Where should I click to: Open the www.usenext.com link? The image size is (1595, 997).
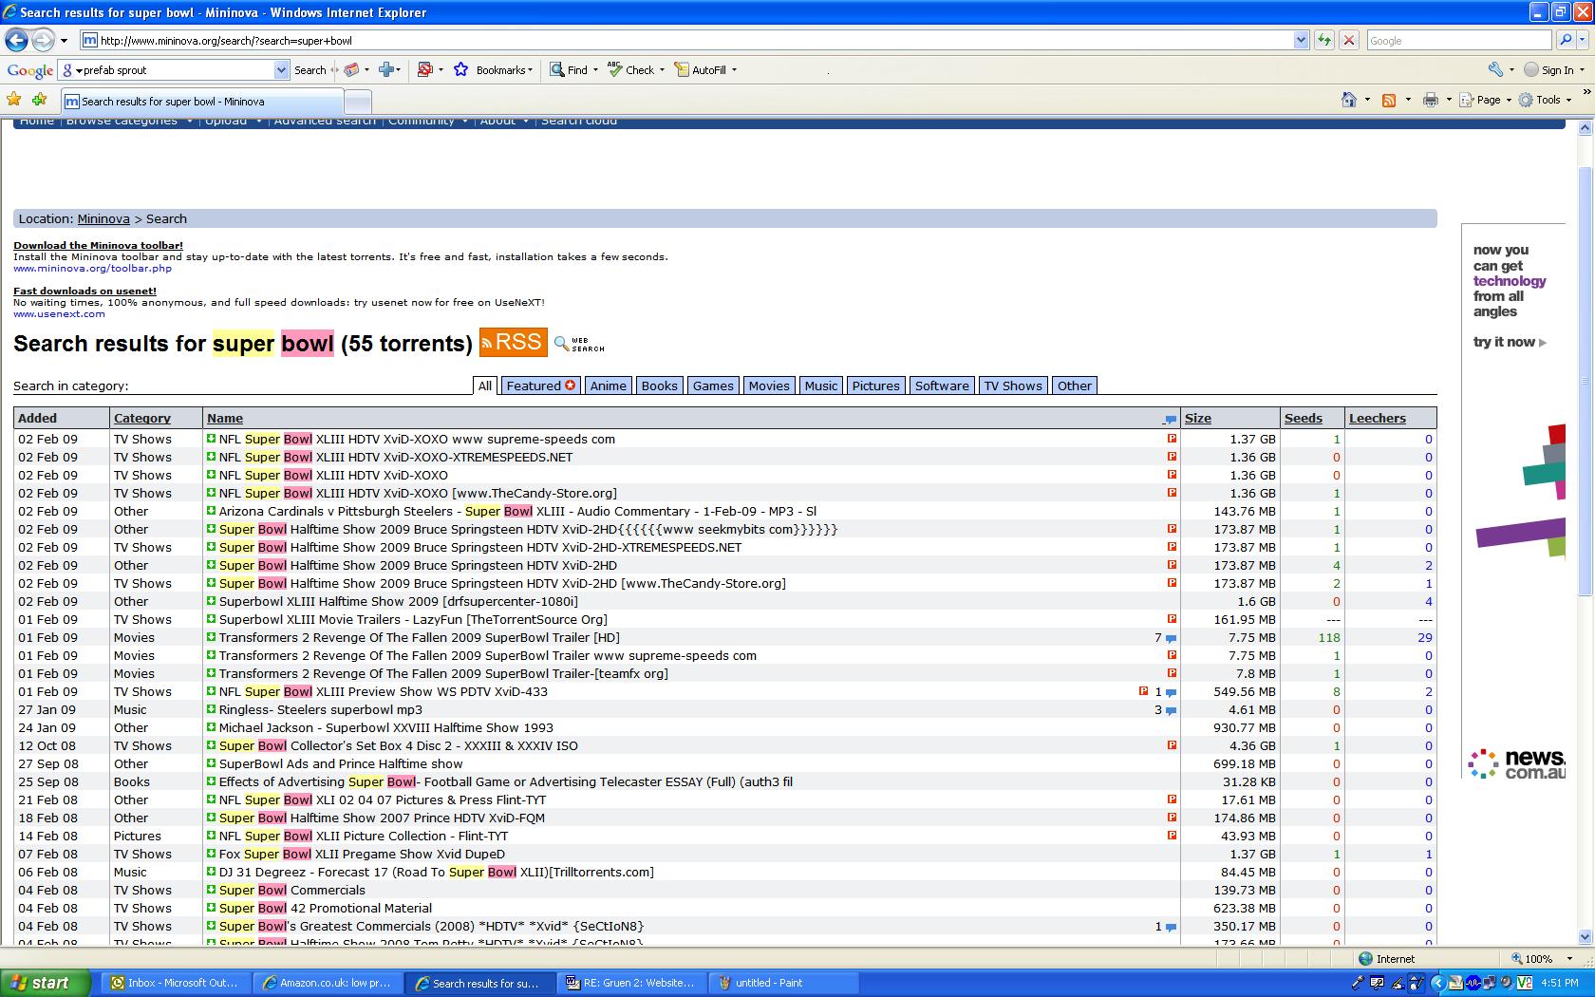click(59, 313)
